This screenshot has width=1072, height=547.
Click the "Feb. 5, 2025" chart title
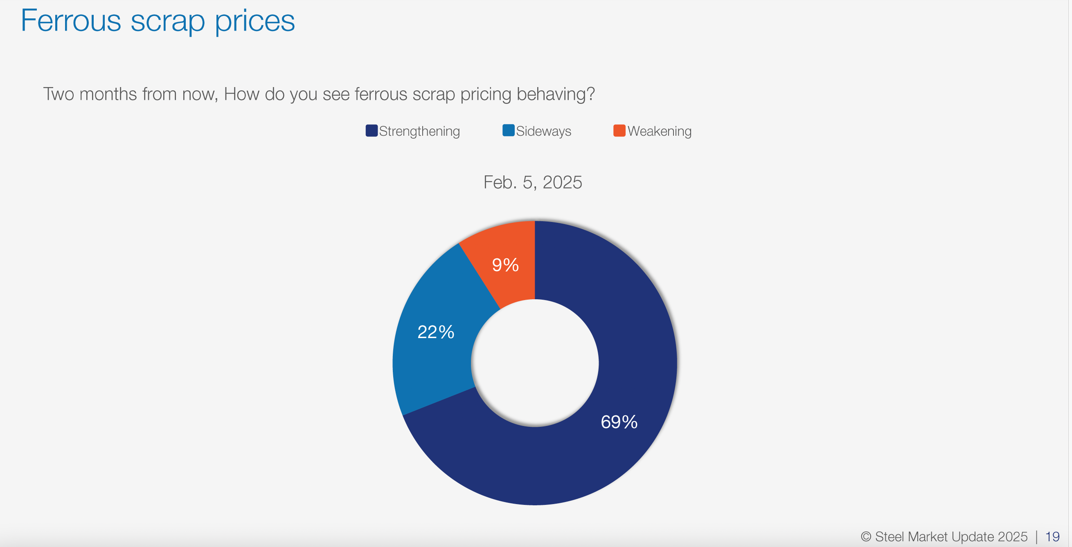(x=533, y=182)
